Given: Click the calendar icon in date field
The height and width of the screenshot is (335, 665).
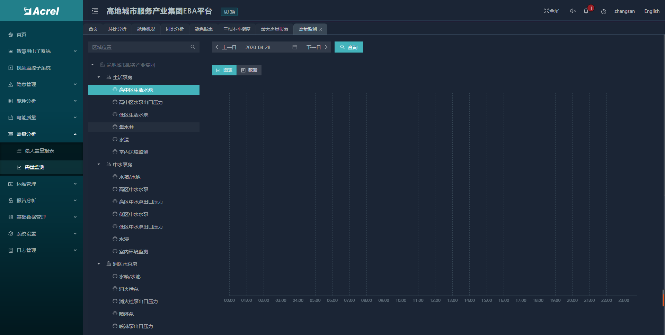Looking at the screenshot, I should click(x=295, y=47).
